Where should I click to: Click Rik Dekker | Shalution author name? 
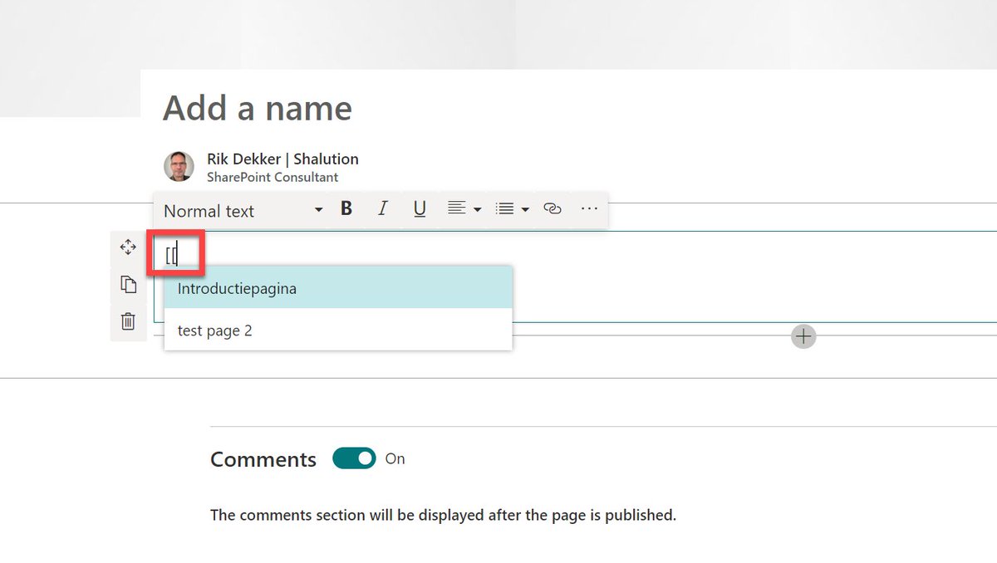pos(282,159)
